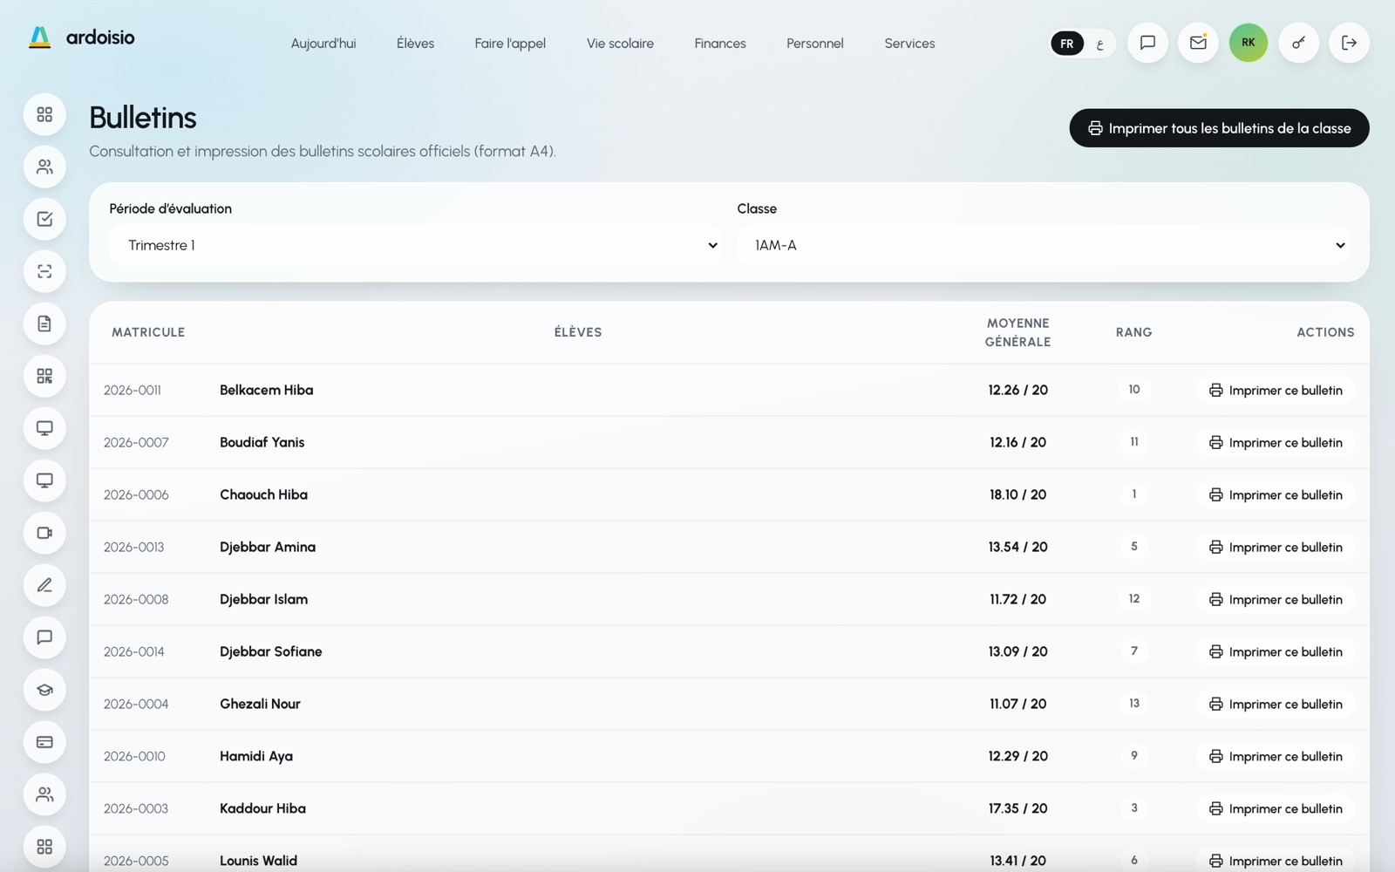The width and height of the screenshot is (1395, 872).
Task: Open the Élèves menu
Action: 415,44
